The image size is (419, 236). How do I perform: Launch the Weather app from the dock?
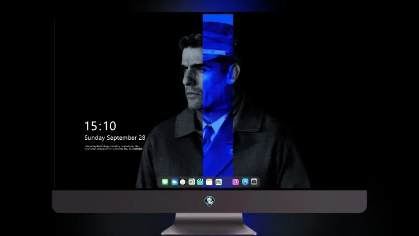174,182
